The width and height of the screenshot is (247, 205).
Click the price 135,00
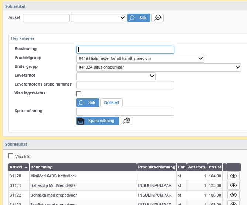point(215,185)
